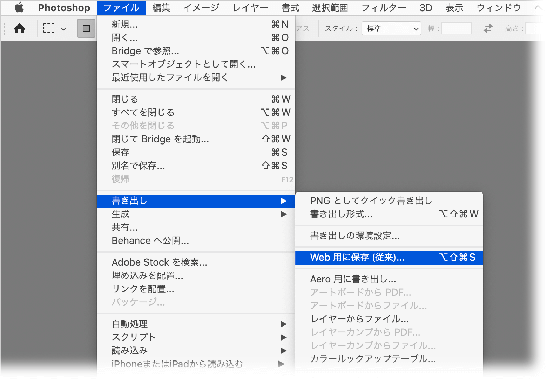Choose 共有... menu item
The height and width of the screenshot is (379, 547).
tap(196, 227)
